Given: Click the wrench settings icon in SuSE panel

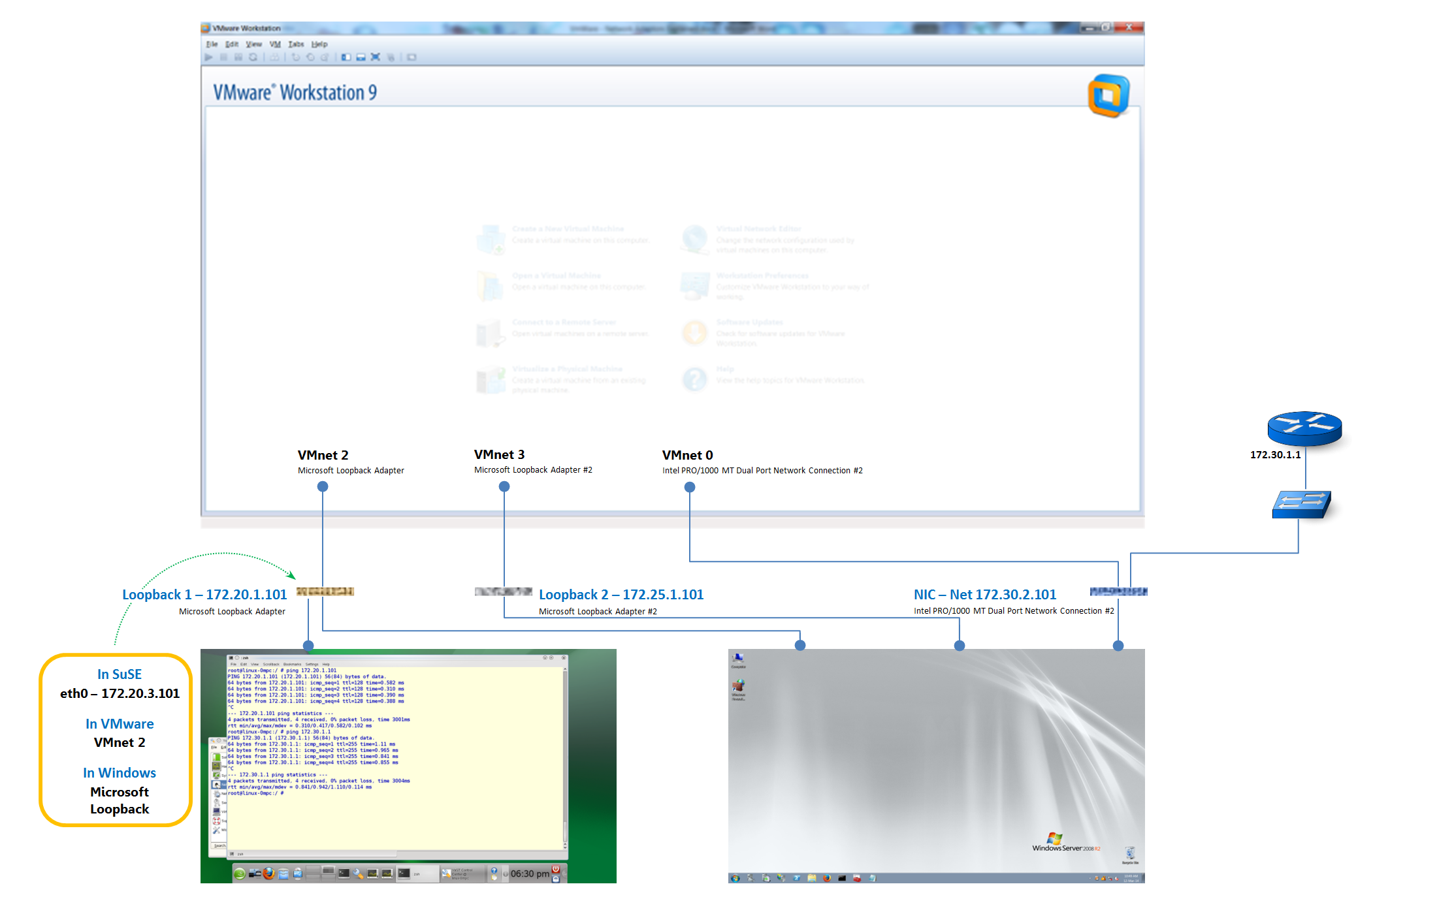Looking at the screenshot, I should click(x=358, y=874).
